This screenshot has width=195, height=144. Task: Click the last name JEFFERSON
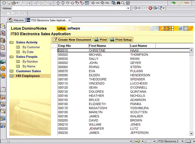click(139, 133)
